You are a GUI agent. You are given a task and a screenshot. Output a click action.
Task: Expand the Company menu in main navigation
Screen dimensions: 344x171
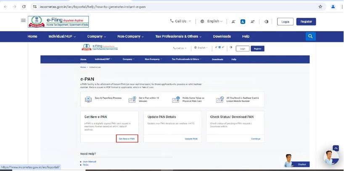[x=97, y=37]
